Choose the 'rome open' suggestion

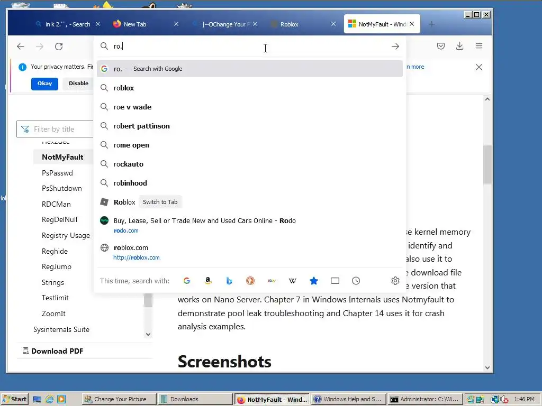(250, 145)
